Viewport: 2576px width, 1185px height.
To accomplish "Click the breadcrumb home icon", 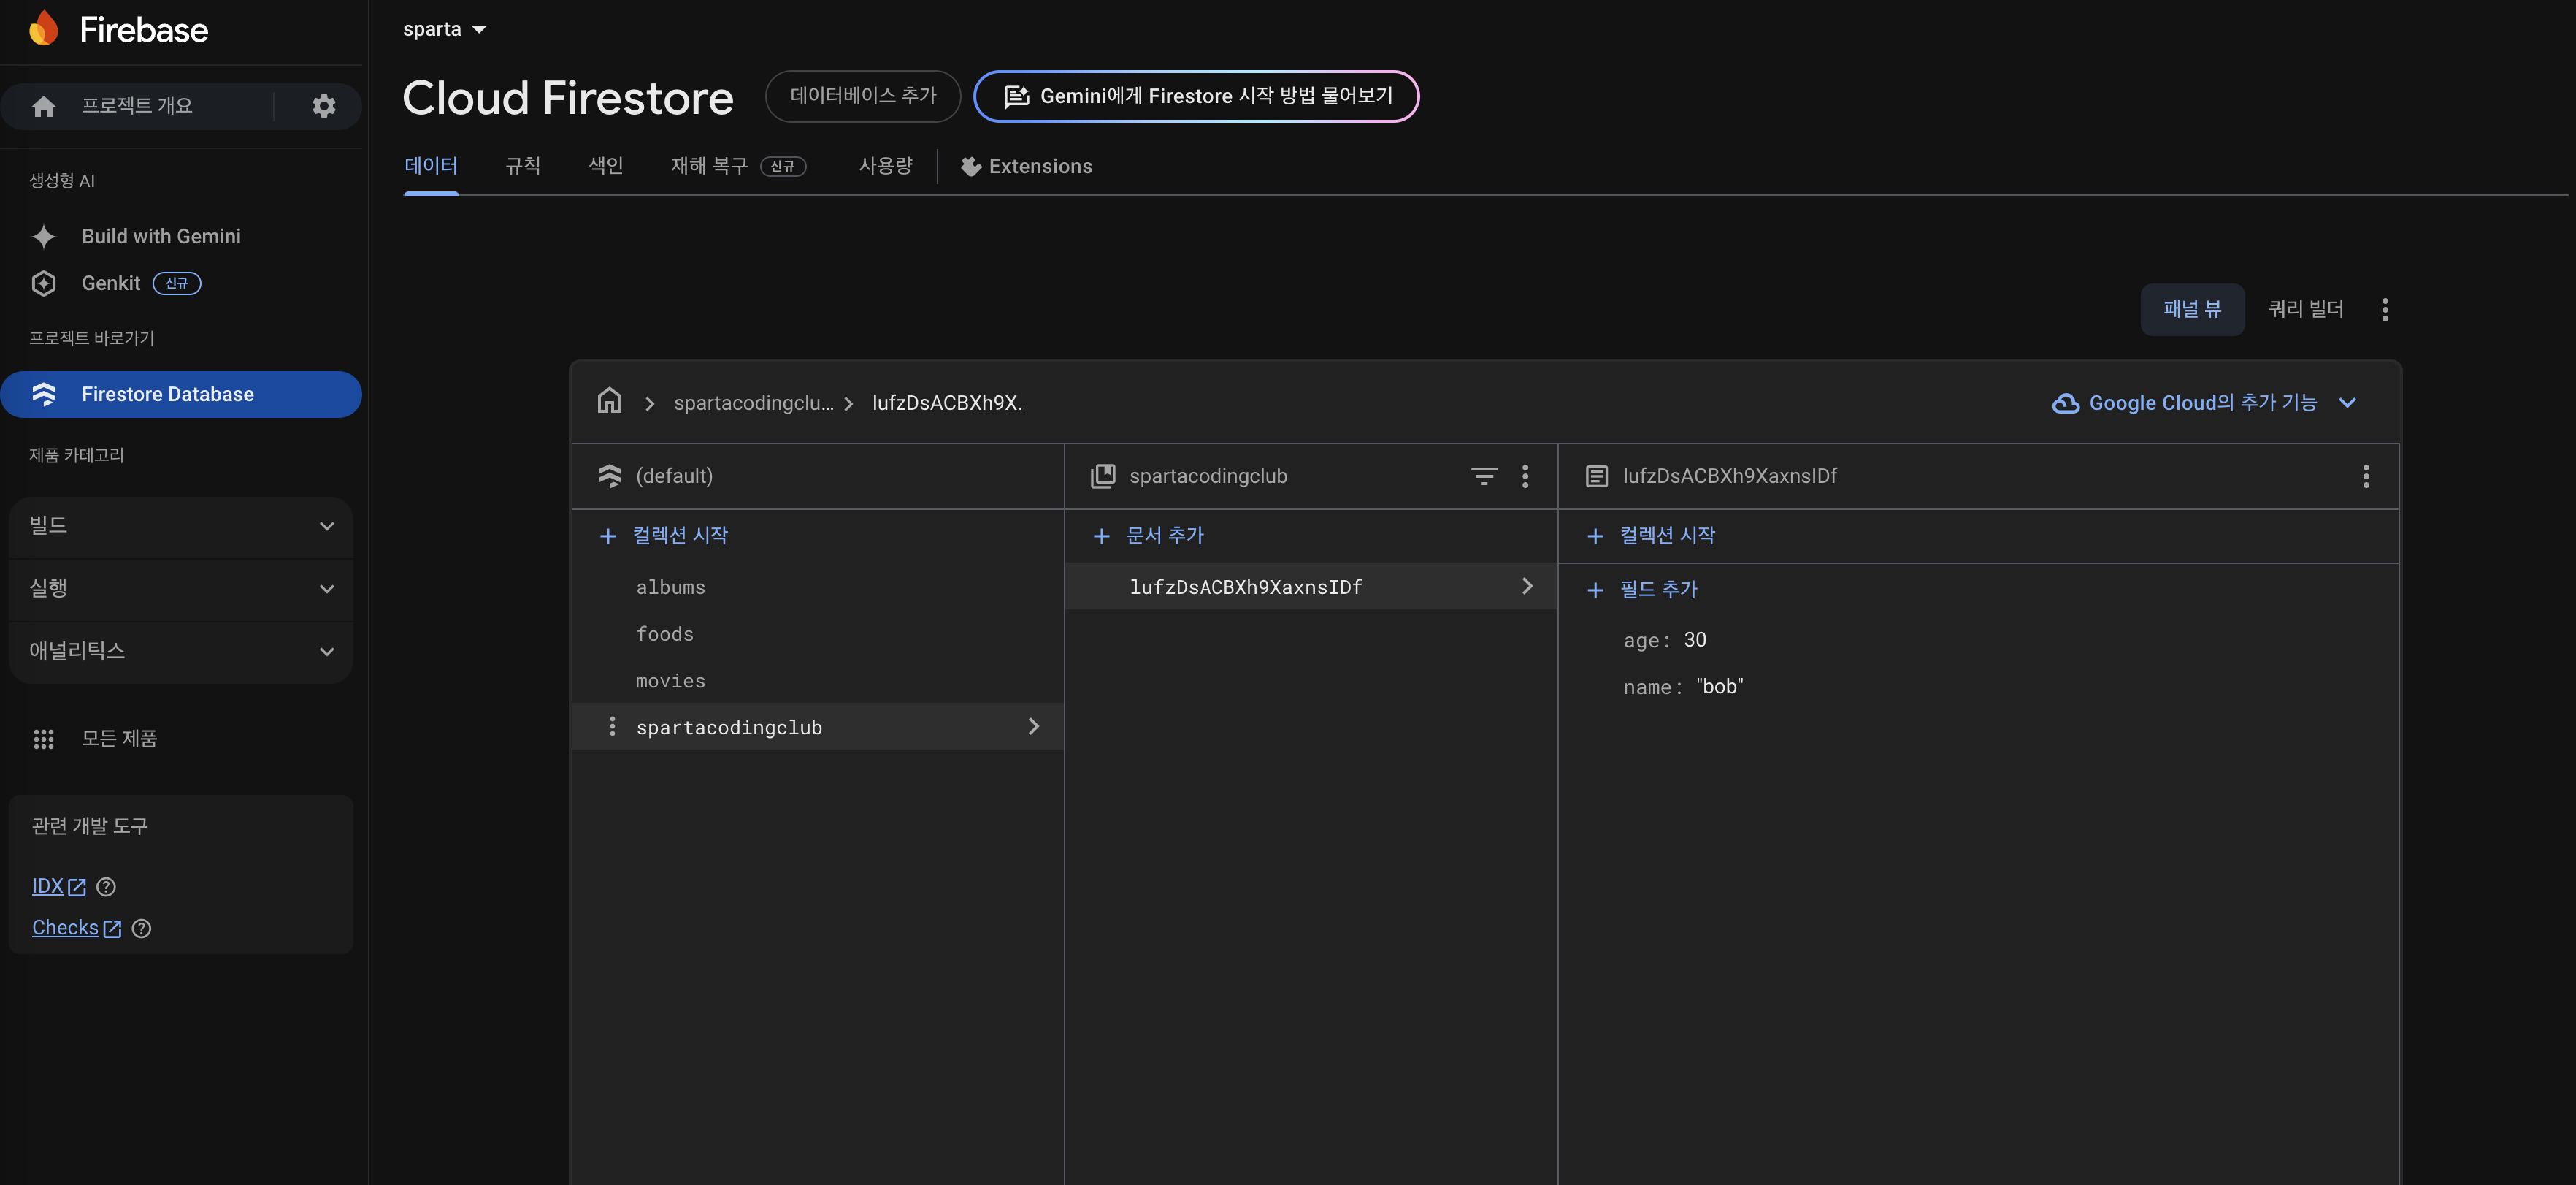I will tap(609, 401).
